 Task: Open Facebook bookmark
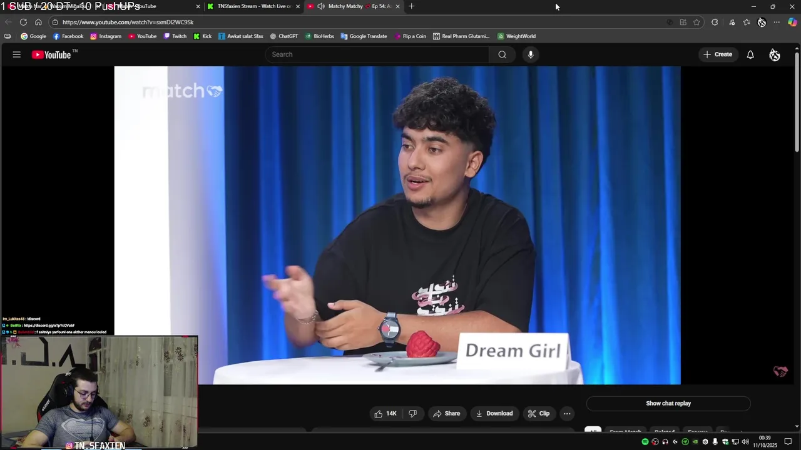click(68, 36)
